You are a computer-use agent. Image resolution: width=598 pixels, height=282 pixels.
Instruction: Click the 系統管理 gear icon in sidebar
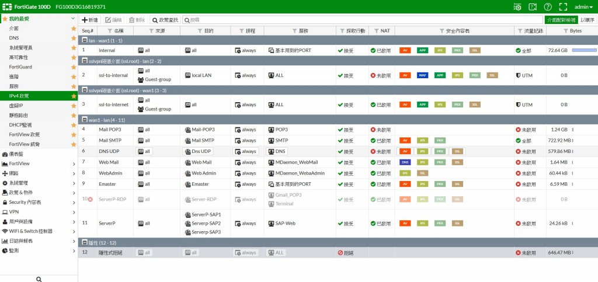[5, 183]
